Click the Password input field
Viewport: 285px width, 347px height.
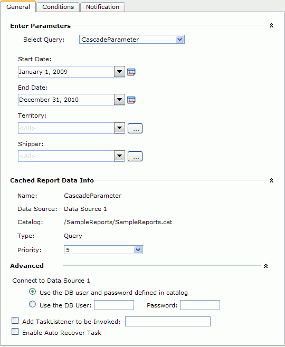click(x=200, y=305)
